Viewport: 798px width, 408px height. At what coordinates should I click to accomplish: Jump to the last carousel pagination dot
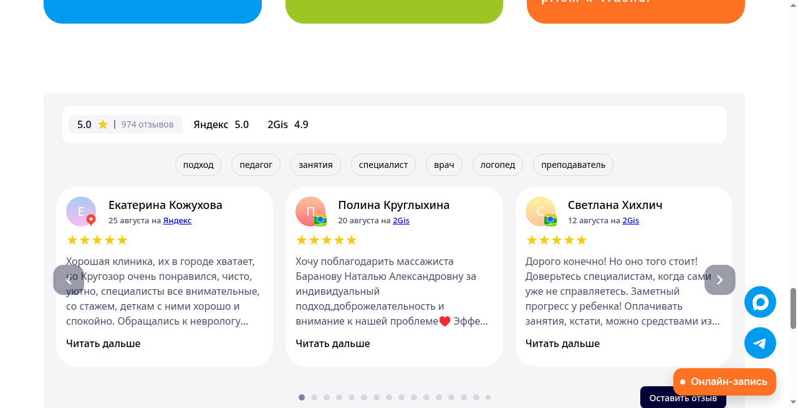(488, 397)
